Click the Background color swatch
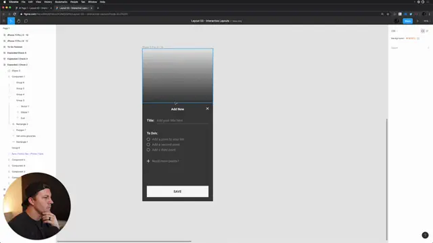The height and width of the screenshot is (243, 433). tap(418, 38)
